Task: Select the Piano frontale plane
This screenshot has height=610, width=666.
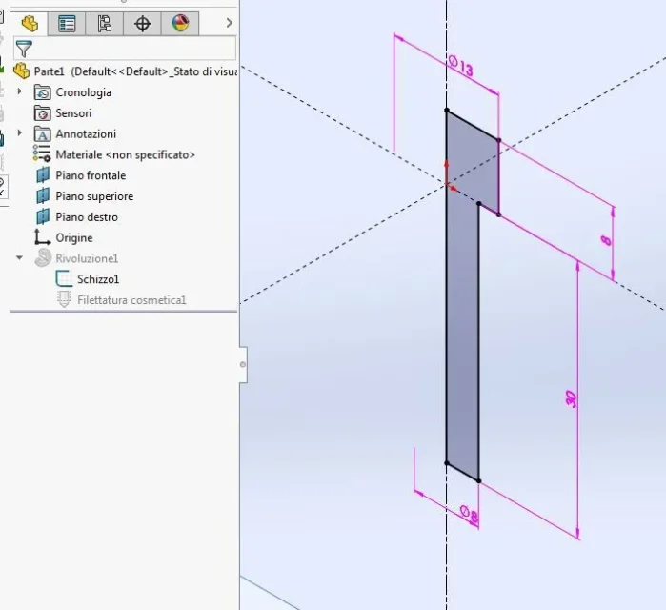Action: [x=91, y=175]
